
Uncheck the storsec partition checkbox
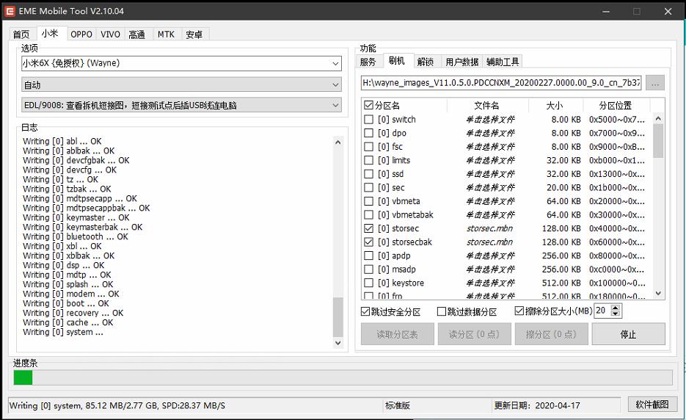coord(369,228)
